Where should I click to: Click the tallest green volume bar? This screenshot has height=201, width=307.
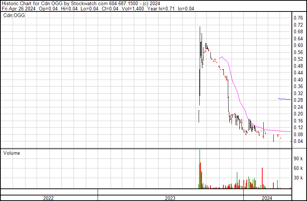(200, 169)
